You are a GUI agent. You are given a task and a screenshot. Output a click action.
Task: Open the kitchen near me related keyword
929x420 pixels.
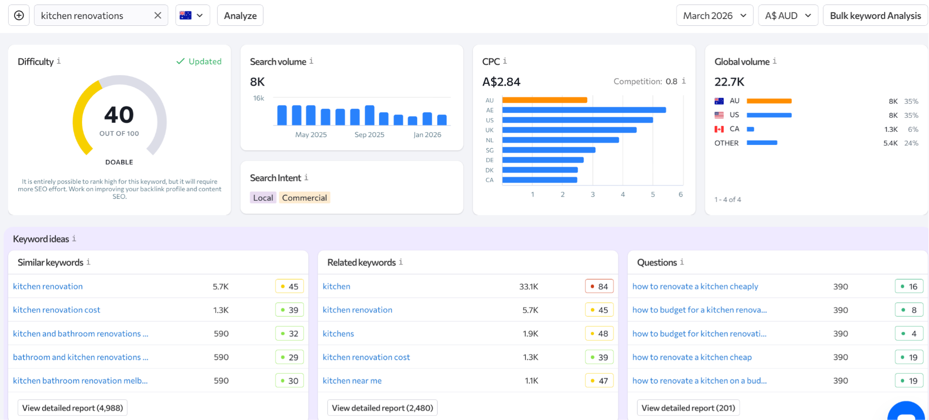(x=352, y=381)
